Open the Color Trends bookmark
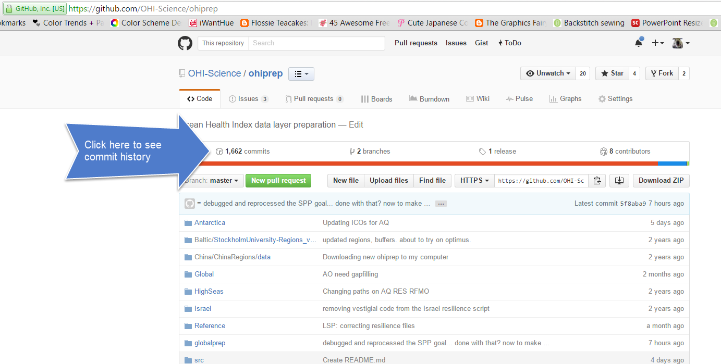Screen dimensions: 721x364 click(x=68, y=23)
